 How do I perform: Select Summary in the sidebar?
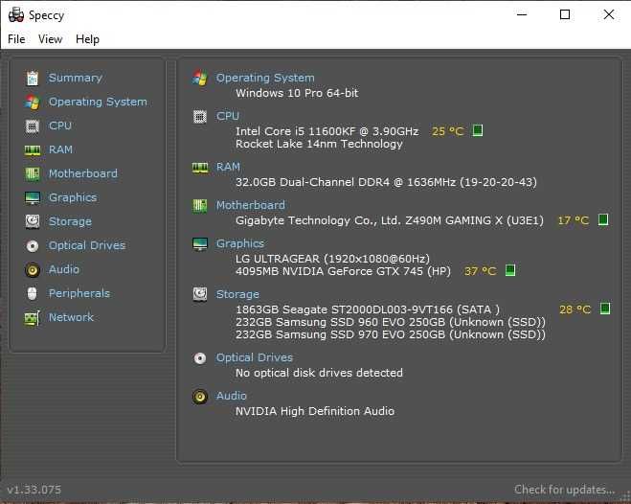[x=76, y=78]
